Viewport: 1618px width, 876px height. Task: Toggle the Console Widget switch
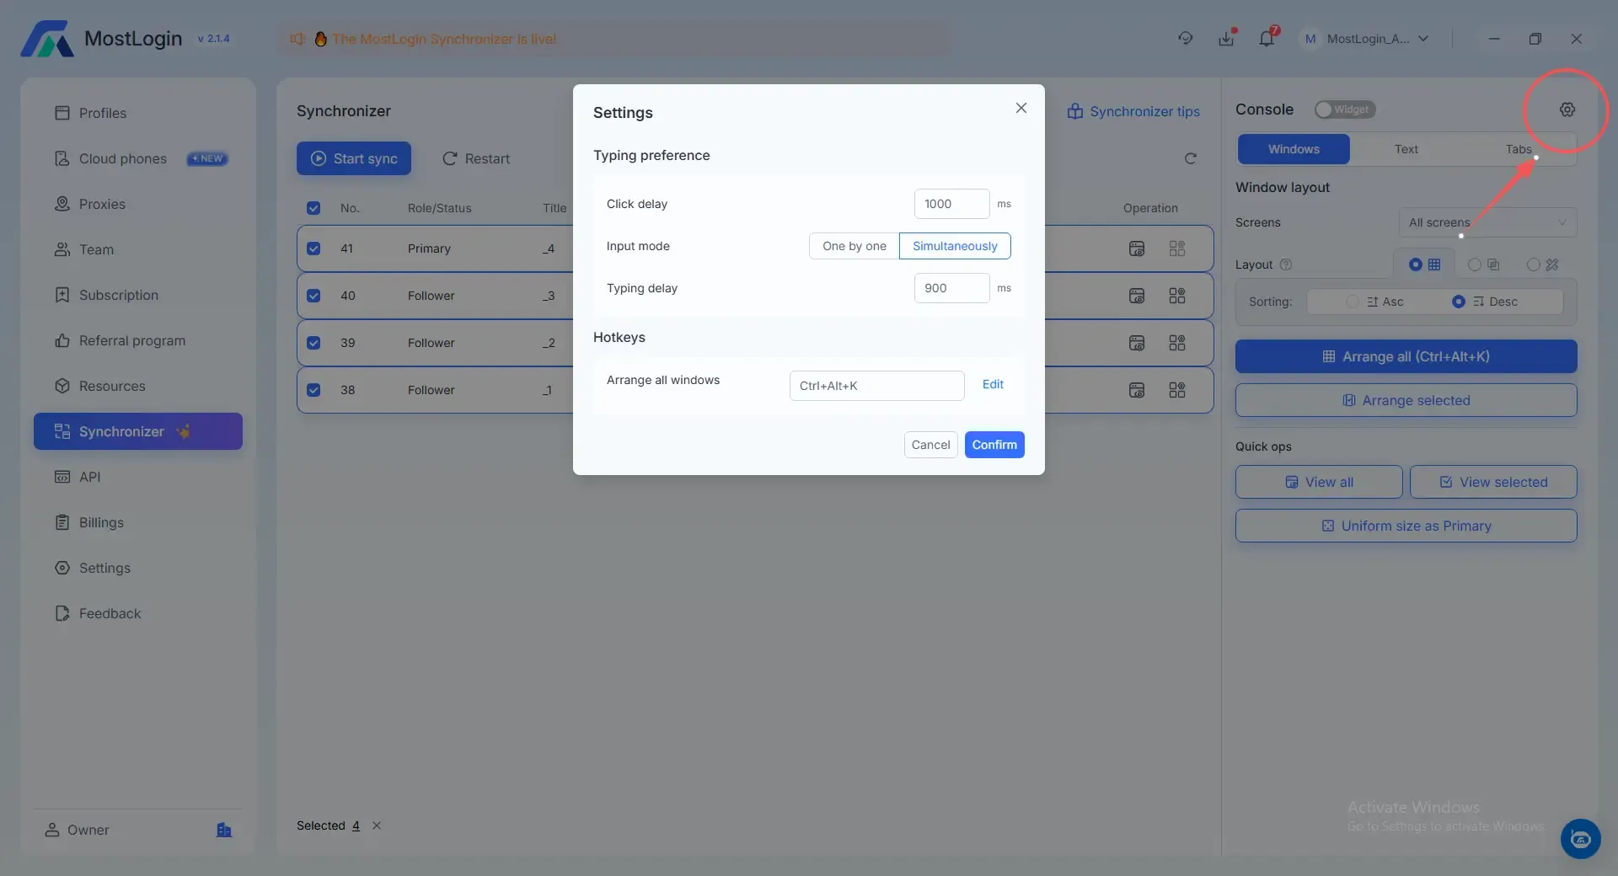pos(1344,109)
